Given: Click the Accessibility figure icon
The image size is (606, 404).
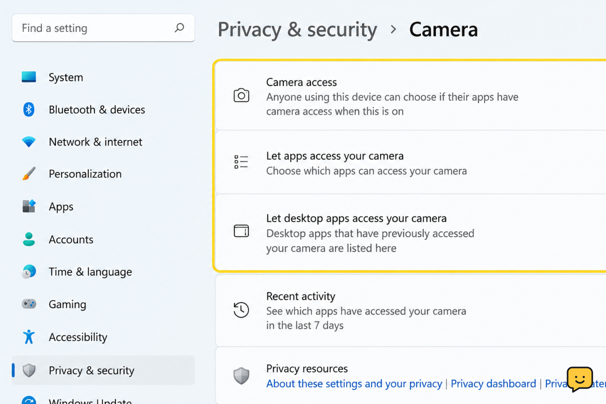Looking at the screenshot, I should 29,337.
